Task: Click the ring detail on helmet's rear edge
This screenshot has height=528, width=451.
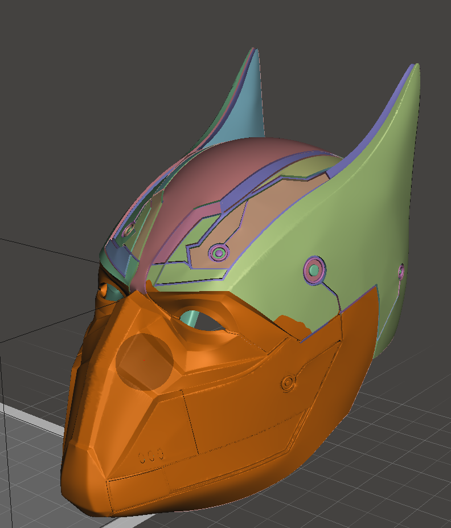Action: click(401, 272)
